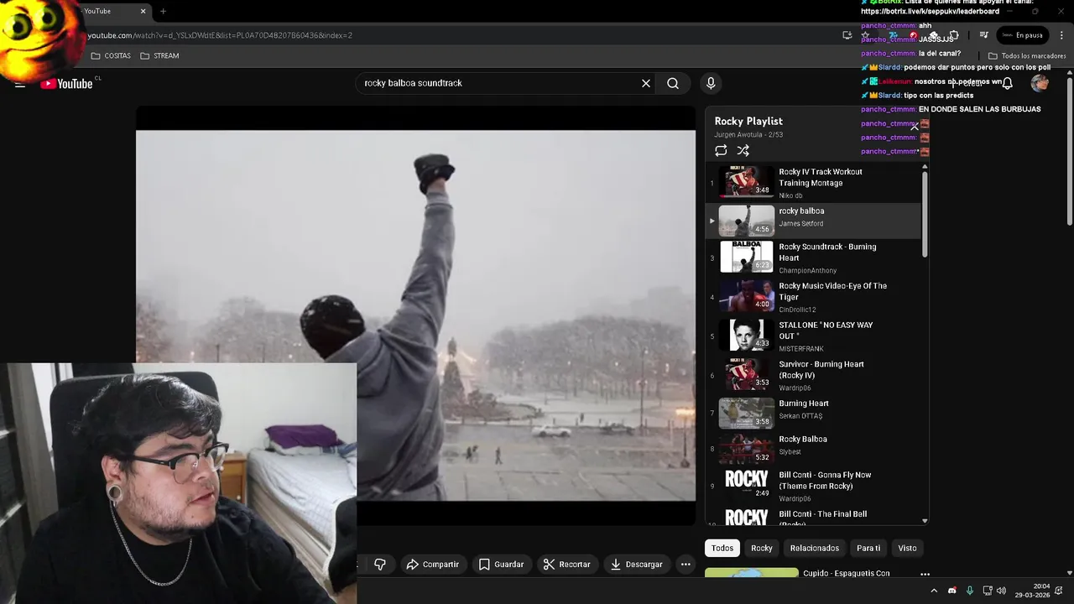Play Rocky Music Video-Eye Of The Tiger

813,297
